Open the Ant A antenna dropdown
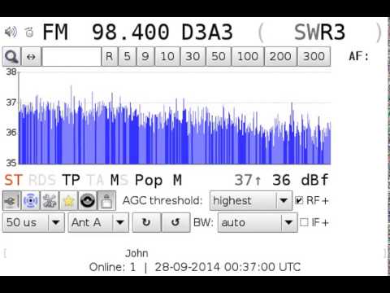The image size is (390, 293). point(98,222)
